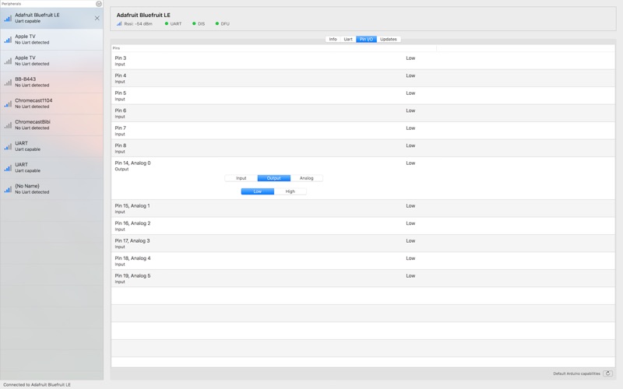This screenshot has height=389, width=623.
Task: Expand the Pin 17, Analog 3 row
Action: (x=363, y=244)
